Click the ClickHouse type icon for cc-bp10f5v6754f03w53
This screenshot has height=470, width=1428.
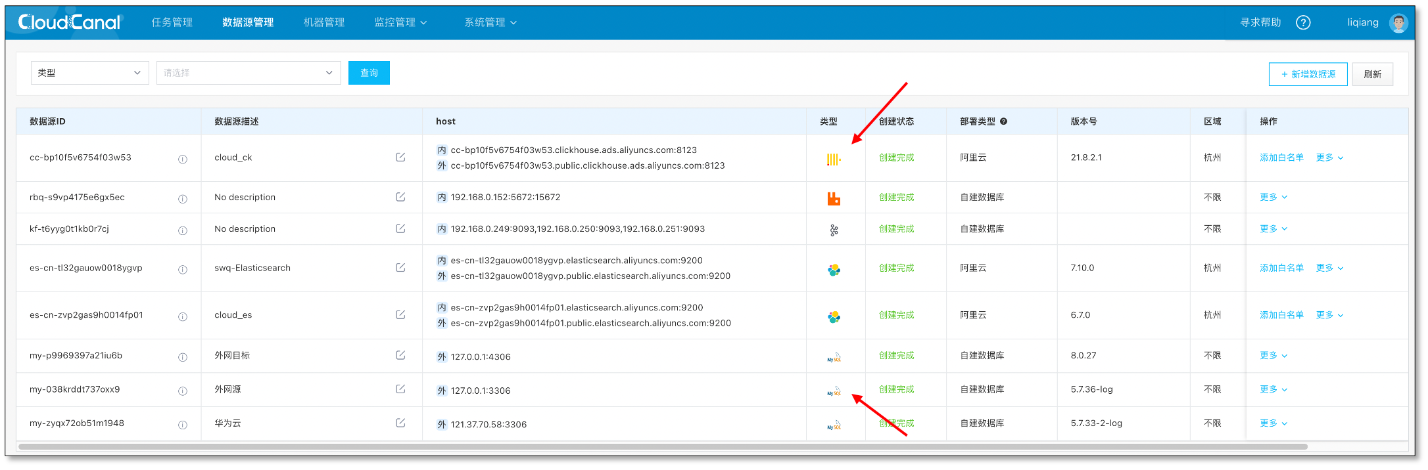click(x=833, y=159)
